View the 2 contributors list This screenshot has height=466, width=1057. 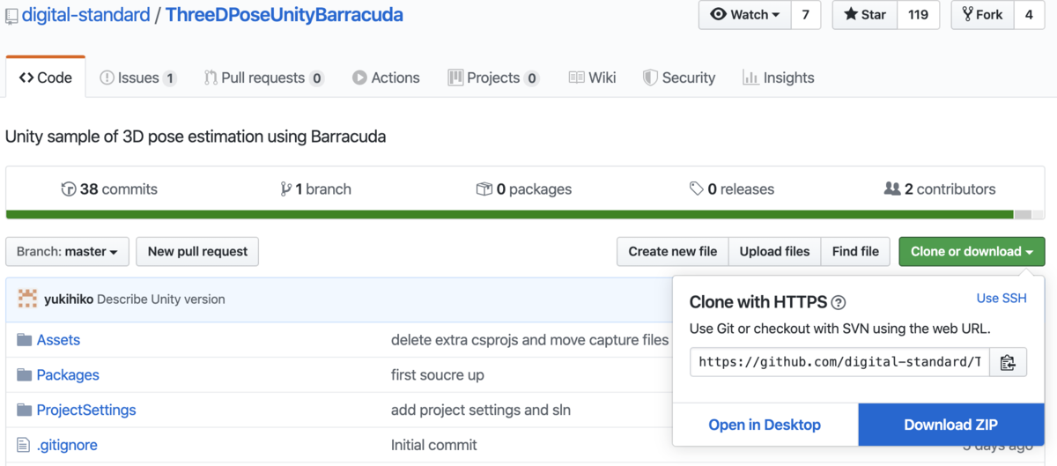point(940,189)
